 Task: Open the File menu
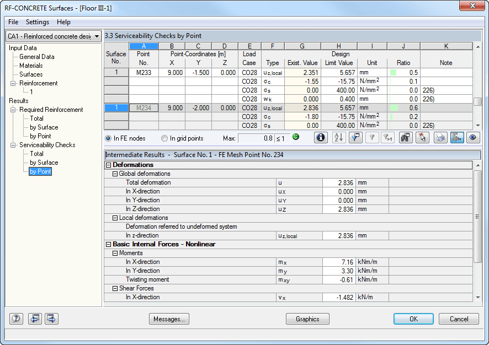pyautogui.click(x=13, y=22)
